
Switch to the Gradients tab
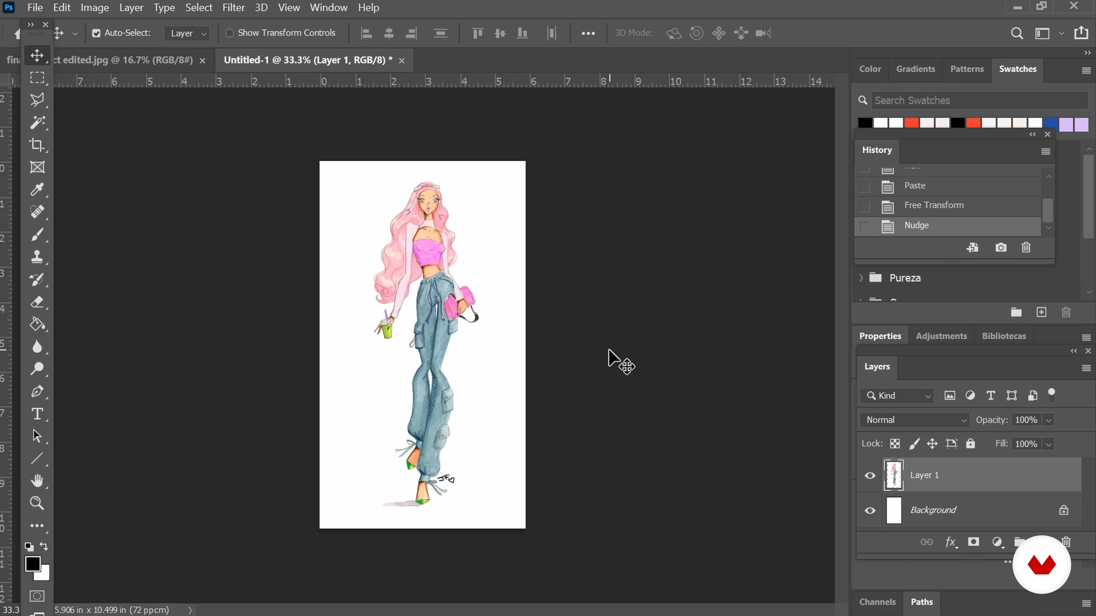(x=915, y=69)
